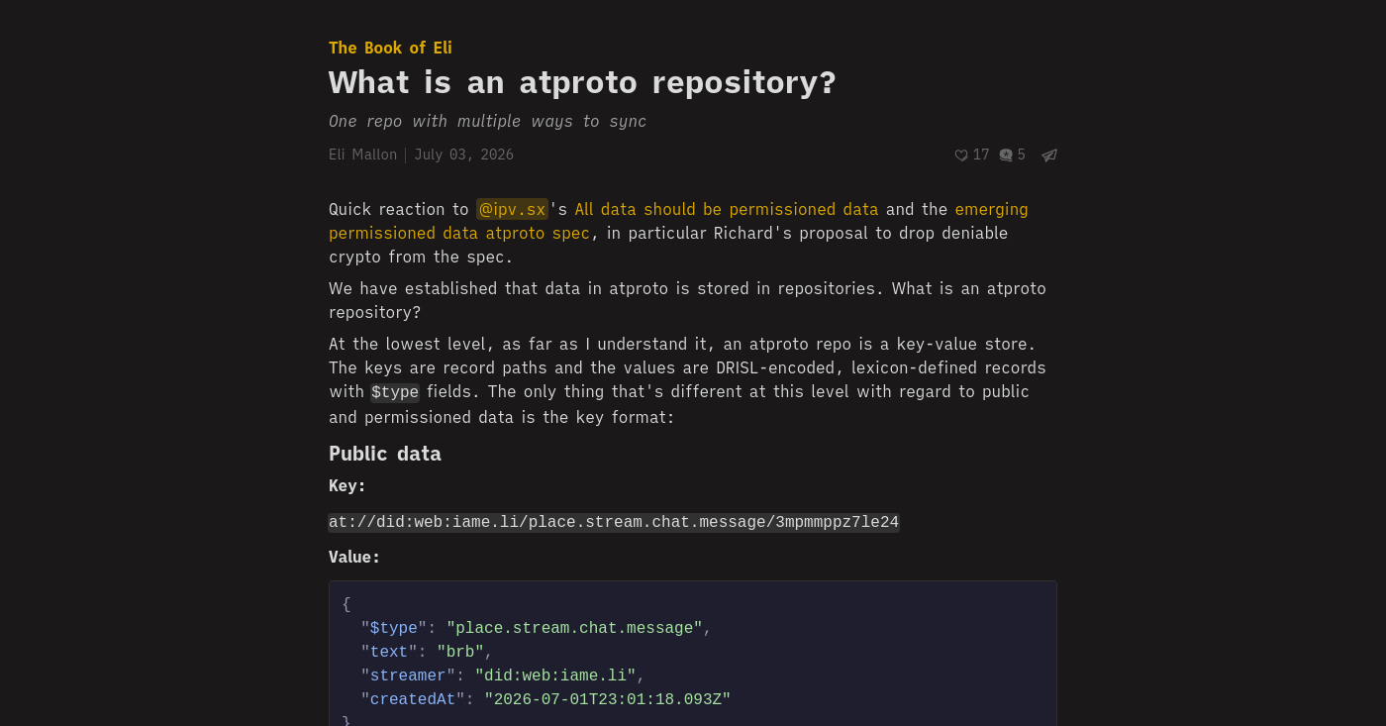Click the subtitle "One repo with multiple ways to sync"
This screenshot has height=726, width=1386.
point(487,121)
